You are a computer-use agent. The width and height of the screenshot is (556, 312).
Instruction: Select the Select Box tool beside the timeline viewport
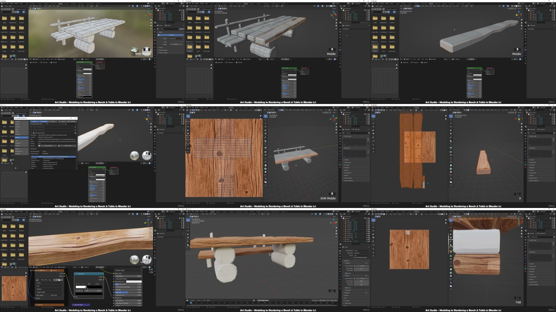pos(188,220)
